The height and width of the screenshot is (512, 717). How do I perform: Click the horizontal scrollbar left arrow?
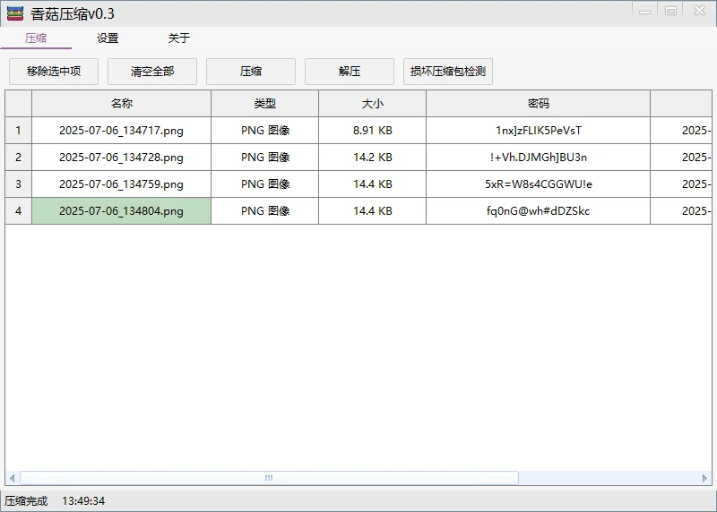point(12,478)
